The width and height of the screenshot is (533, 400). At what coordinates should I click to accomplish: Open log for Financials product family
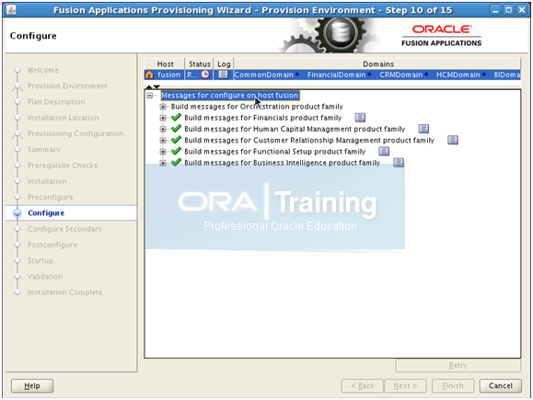coord(360,118)
